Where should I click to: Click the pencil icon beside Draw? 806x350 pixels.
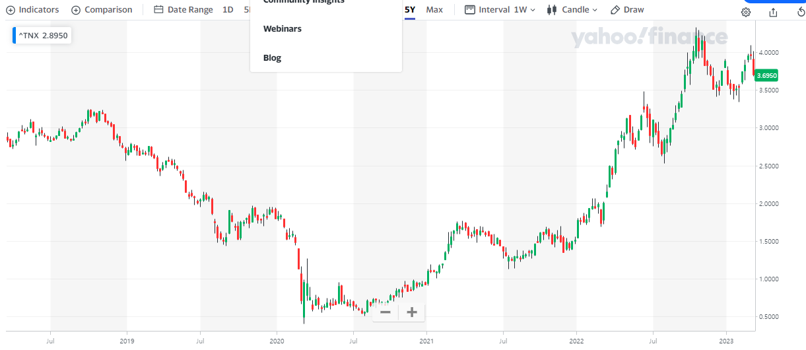615,10
